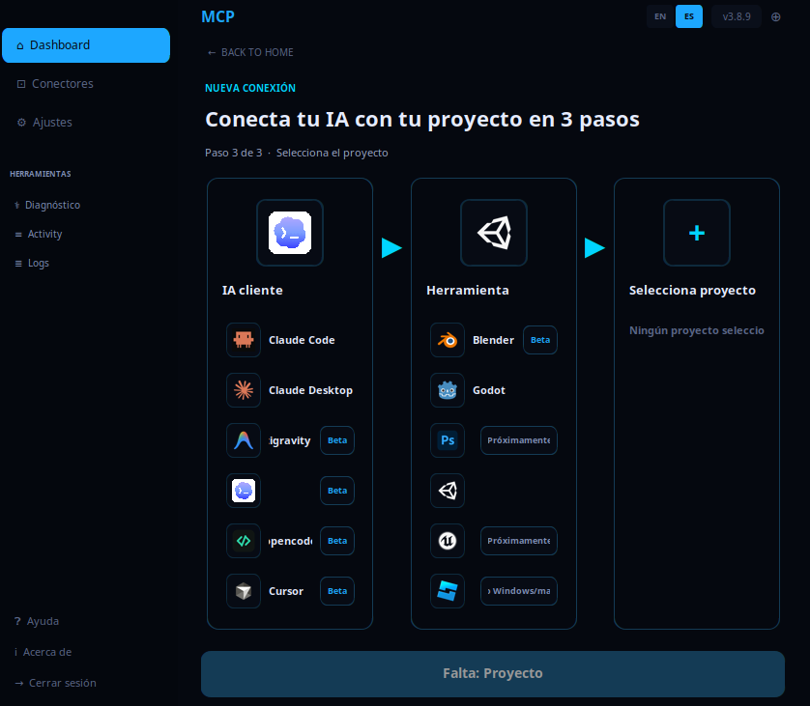The image size is (810, 706).
Task: Click the large Unity Herramienta icon
Action: (494, 233)
